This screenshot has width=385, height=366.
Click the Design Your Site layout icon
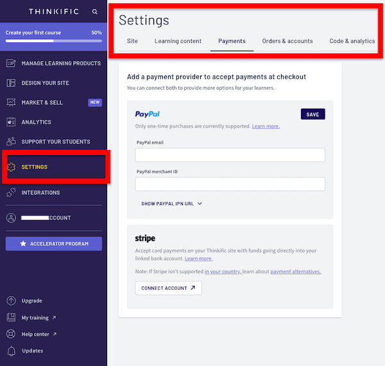11,83
